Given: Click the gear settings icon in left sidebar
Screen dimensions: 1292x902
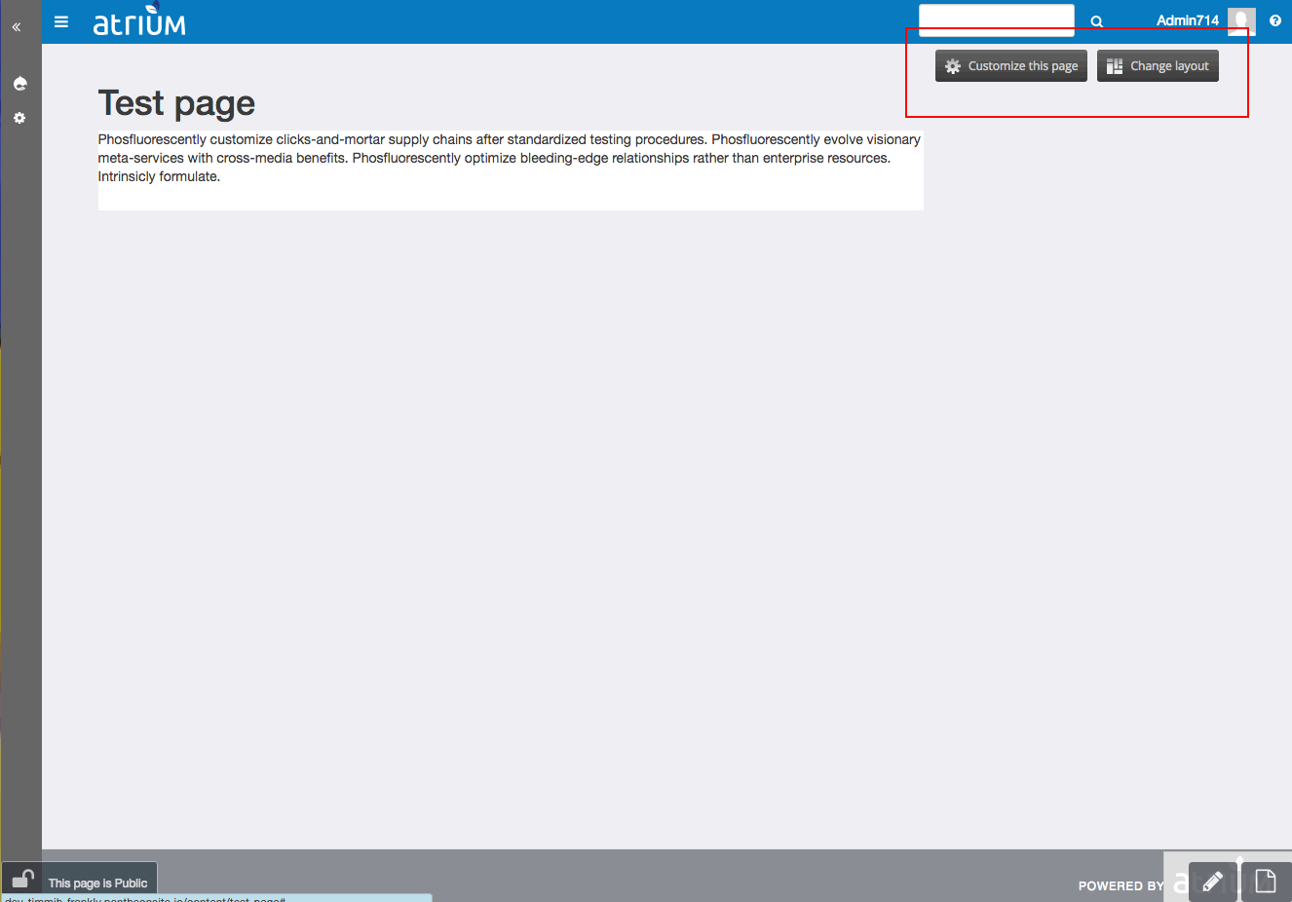Looking at the screenshot, I should coord(19,118).
